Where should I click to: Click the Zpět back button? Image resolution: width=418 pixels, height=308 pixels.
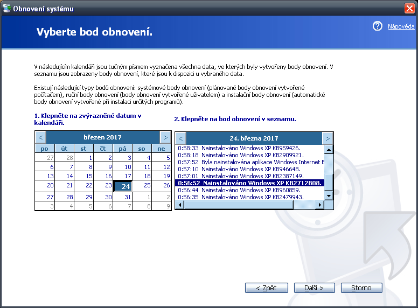(266, 288)
